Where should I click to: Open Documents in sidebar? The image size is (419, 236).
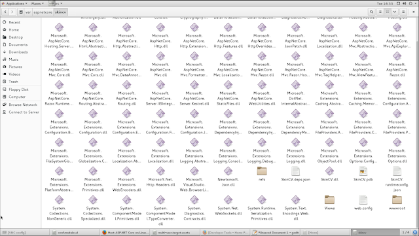click(18, 44)
